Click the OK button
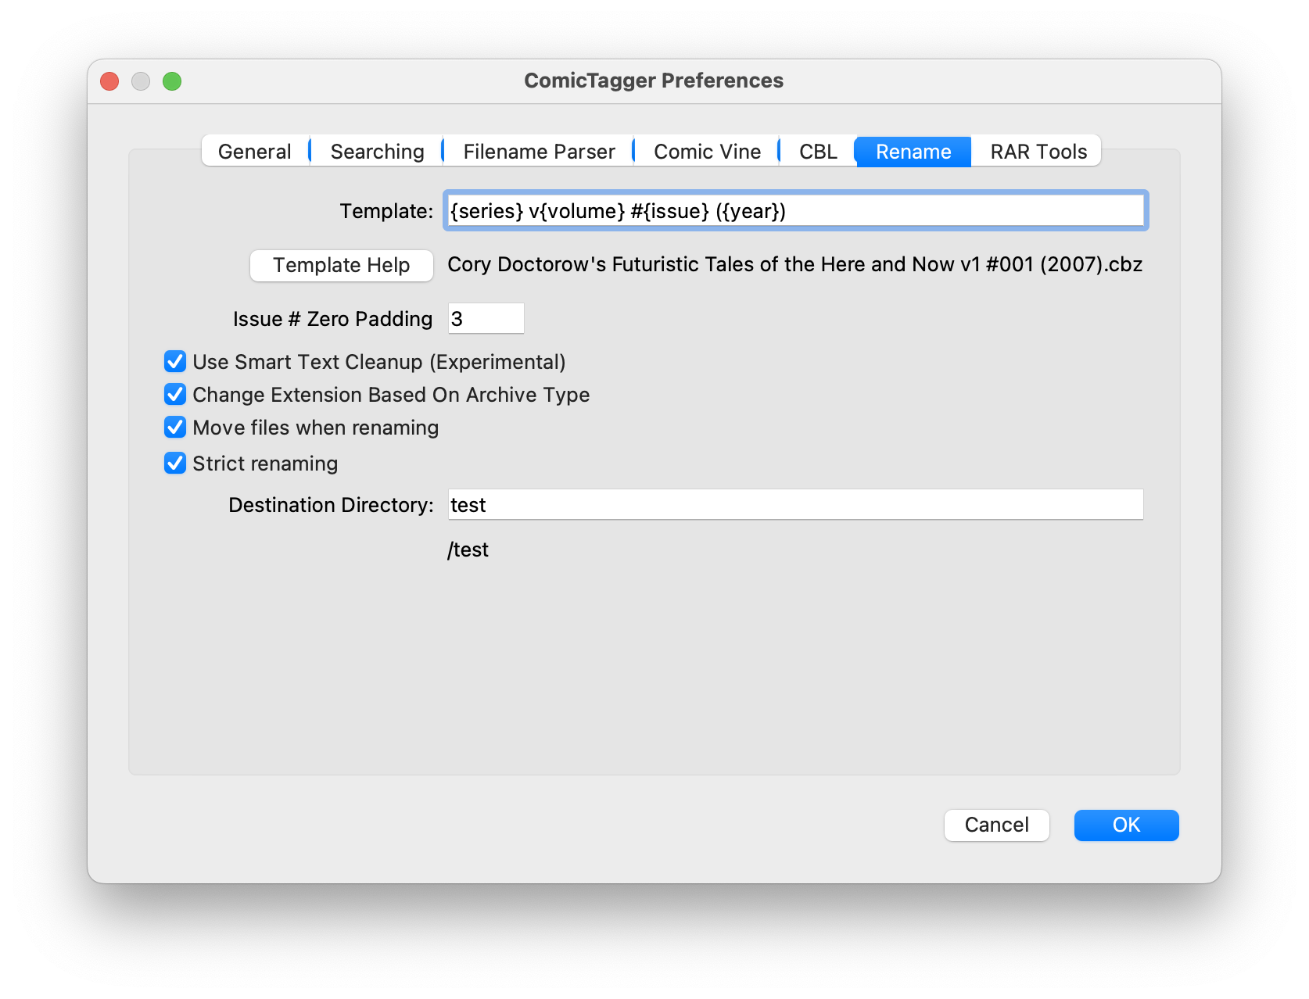The image size is (1309, 999). click(x=1126, y=825)
